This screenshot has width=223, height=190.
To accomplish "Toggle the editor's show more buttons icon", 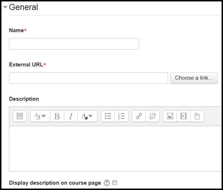I will coord(20,116).
